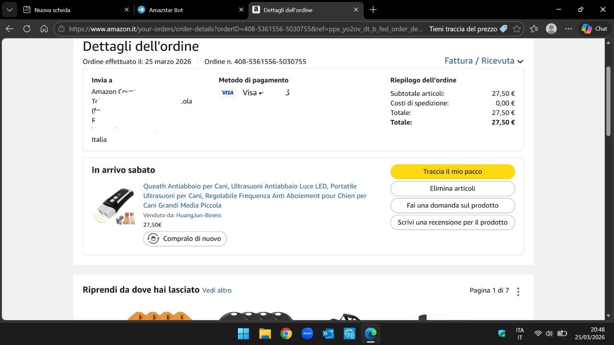
Task: Add this page to favorites with the star icon
Action: click(517, 29)
